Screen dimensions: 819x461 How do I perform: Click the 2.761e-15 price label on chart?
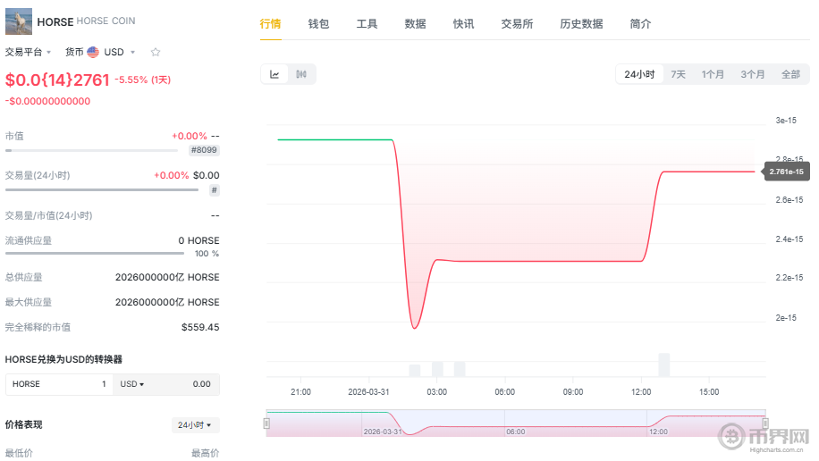pyautogui.click(x=787, y=172)
